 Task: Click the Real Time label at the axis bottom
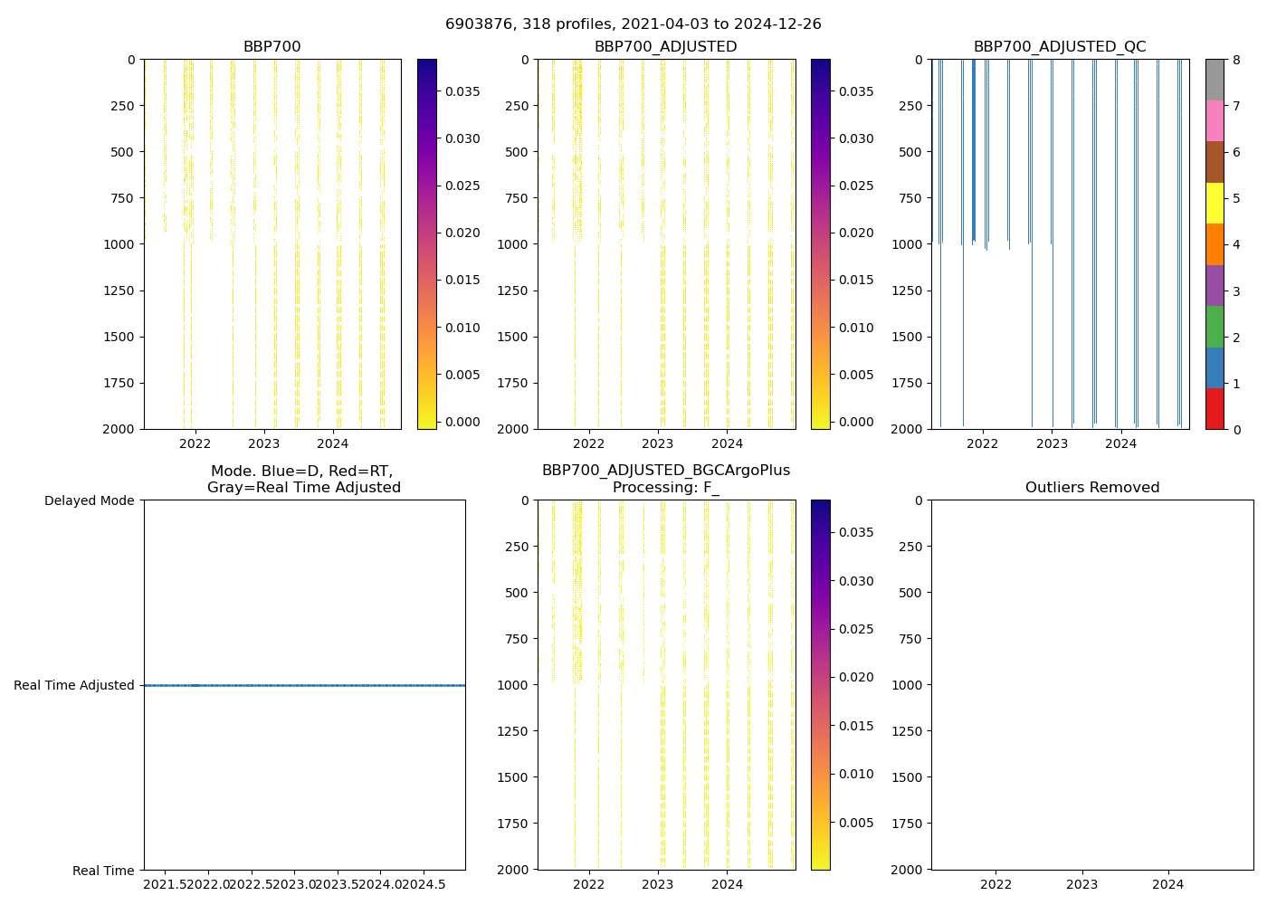[x=103, y=871]
